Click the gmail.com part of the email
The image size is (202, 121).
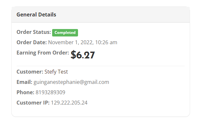96,82
